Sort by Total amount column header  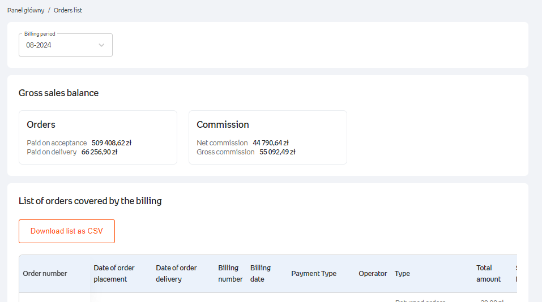pyautogui.click(x=488, y=274)
